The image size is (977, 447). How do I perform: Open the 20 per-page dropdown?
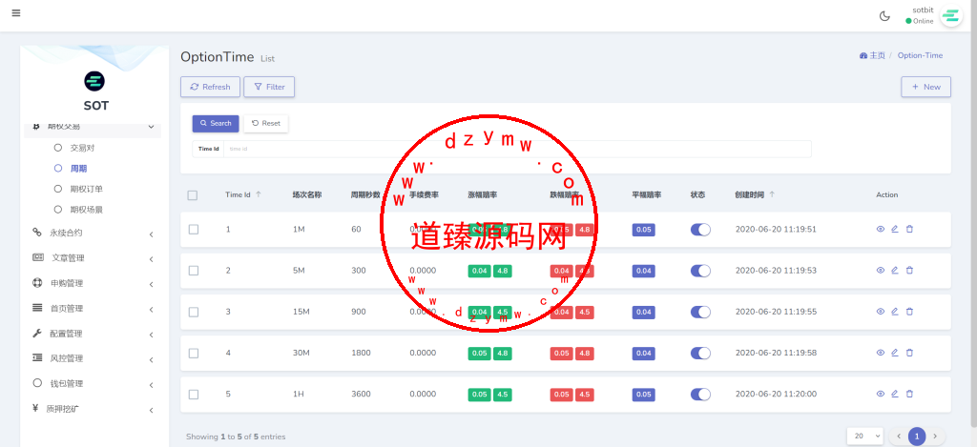865,437
